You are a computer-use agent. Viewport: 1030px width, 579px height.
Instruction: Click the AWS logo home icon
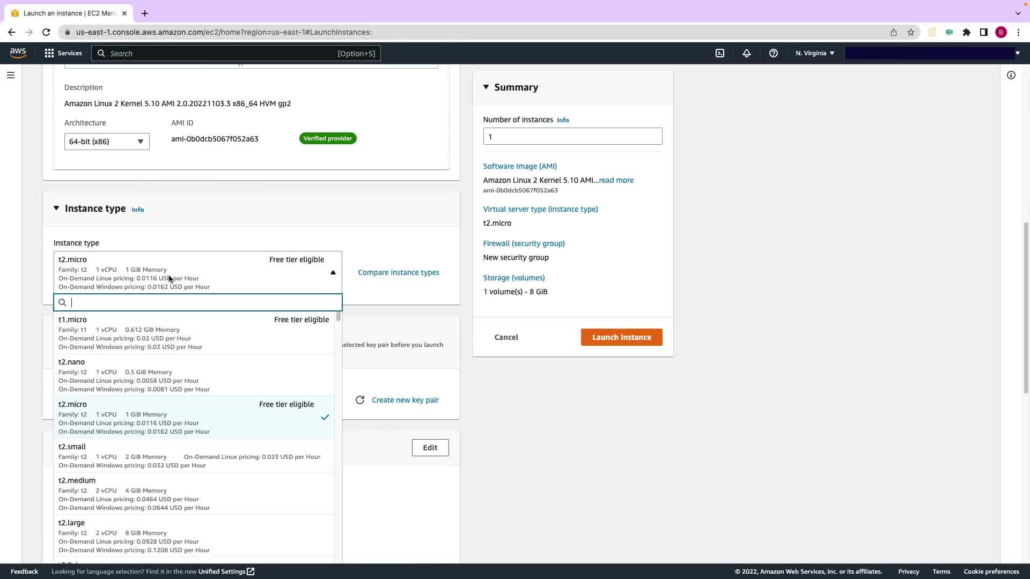point(18,53)
